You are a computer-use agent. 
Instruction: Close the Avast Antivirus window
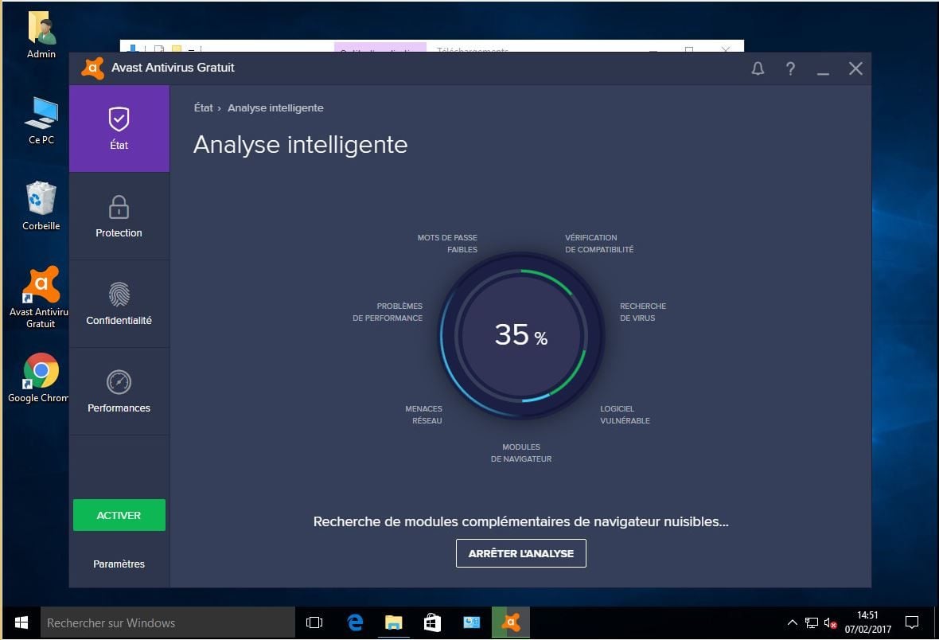tap(855, 68)
